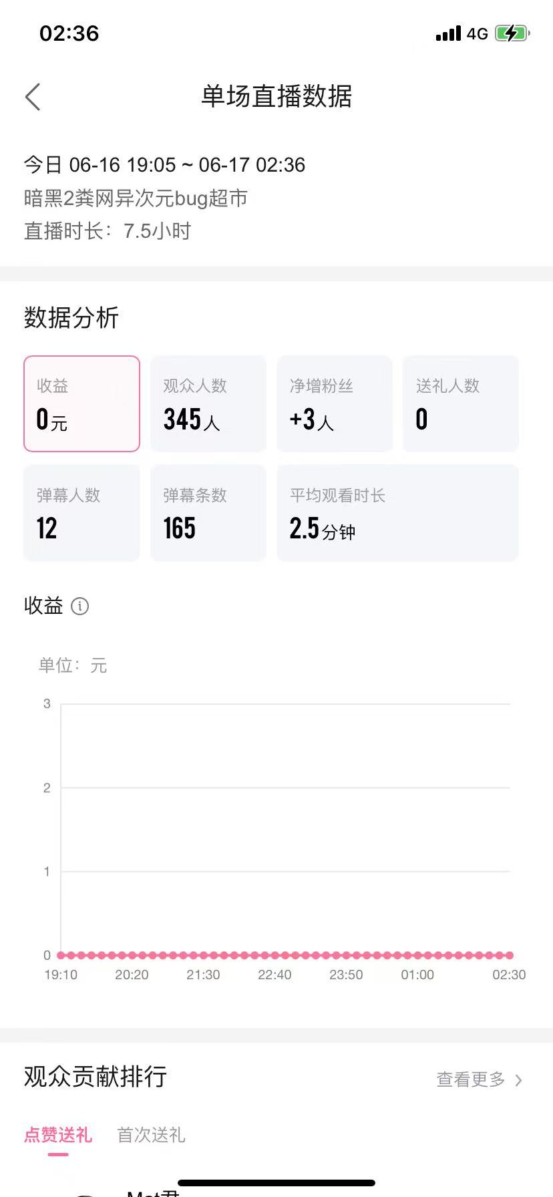Switch to the 点赞送礼 tab

pos(58,1135)
